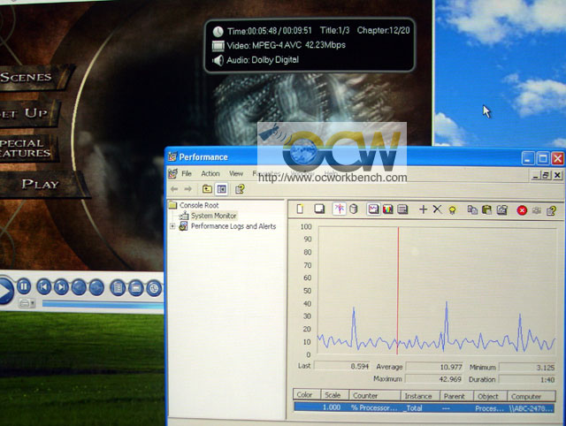Click the Computer column header
The width and height of the screenshot is (566, 426).
point(531,397)
